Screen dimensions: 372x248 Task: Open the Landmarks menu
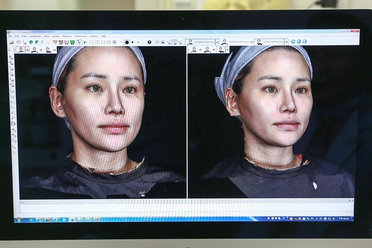35,36
